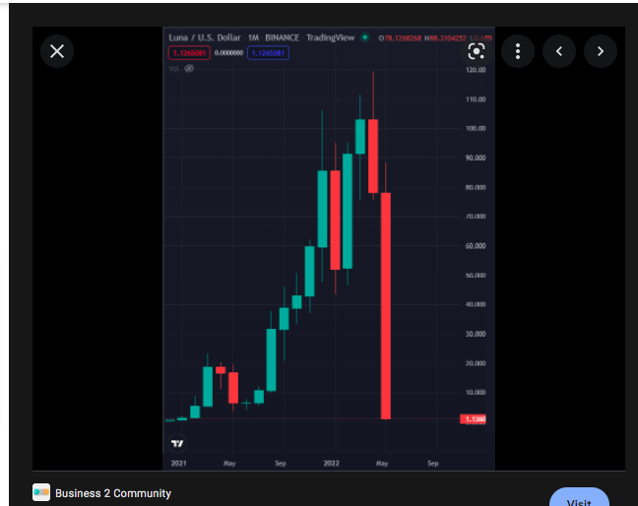Go to the next image

(x=601, y=51)
